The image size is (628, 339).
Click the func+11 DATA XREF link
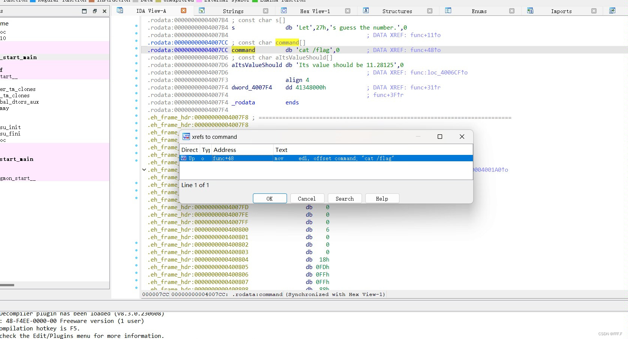[x=425, y=35]
